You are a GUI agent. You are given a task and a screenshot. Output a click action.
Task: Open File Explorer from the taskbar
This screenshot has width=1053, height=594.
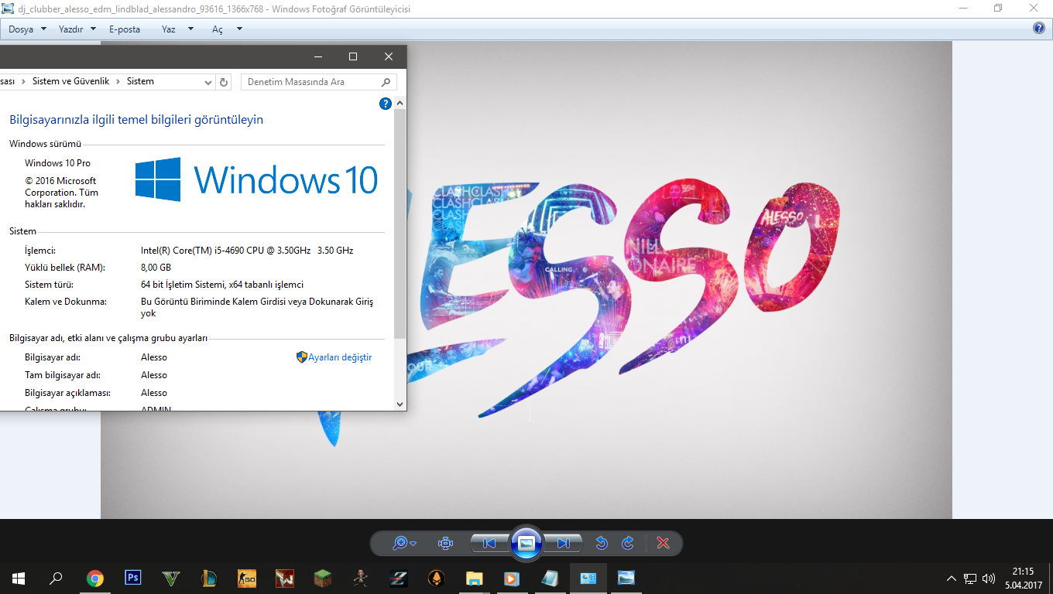[x=475, y=578]
